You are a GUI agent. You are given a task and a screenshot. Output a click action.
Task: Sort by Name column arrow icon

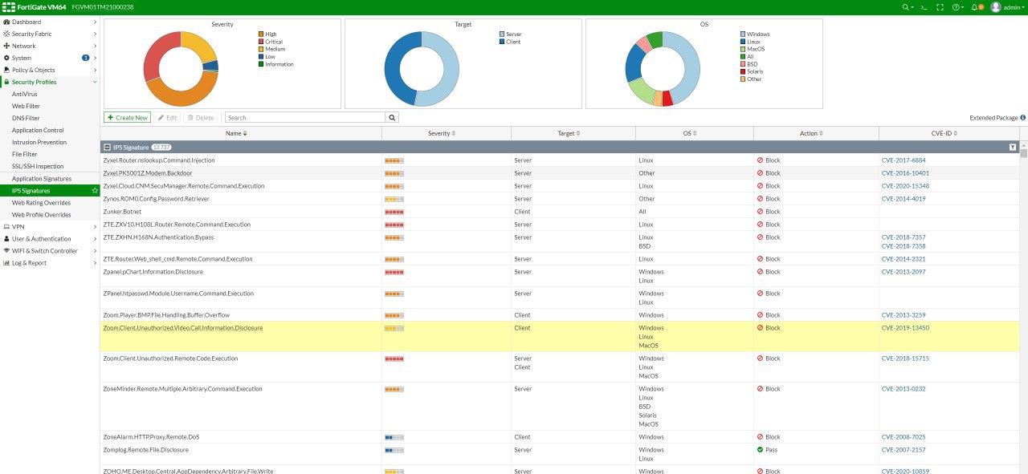click(x=245, y=133)
